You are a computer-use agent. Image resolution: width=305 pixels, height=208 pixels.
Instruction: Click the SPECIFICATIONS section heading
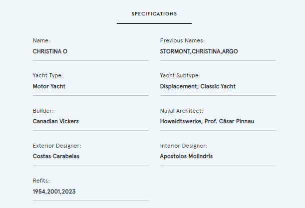[x=154, y=13]
